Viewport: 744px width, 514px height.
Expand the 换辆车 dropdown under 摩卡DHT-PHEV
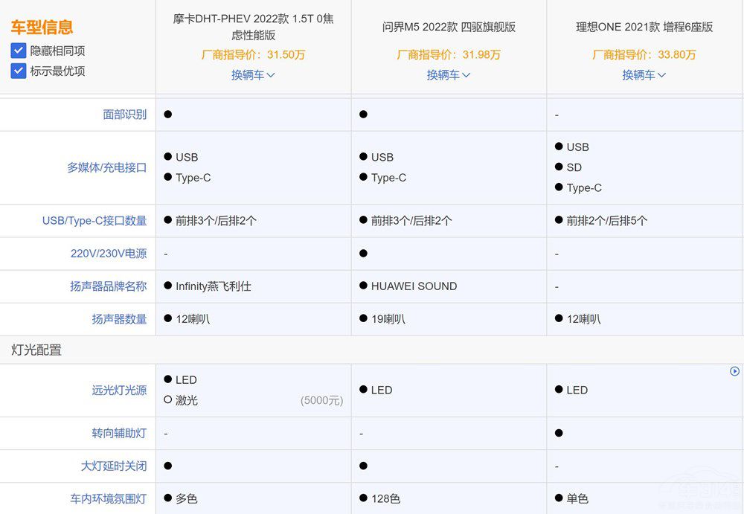[x=253, y=74]
